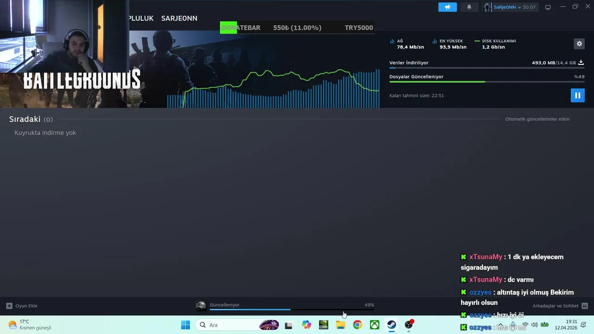This screenshot has width=594, height=334.
Task: Open Arkadaşlar ve Sohbet
Action: [555, 306]
